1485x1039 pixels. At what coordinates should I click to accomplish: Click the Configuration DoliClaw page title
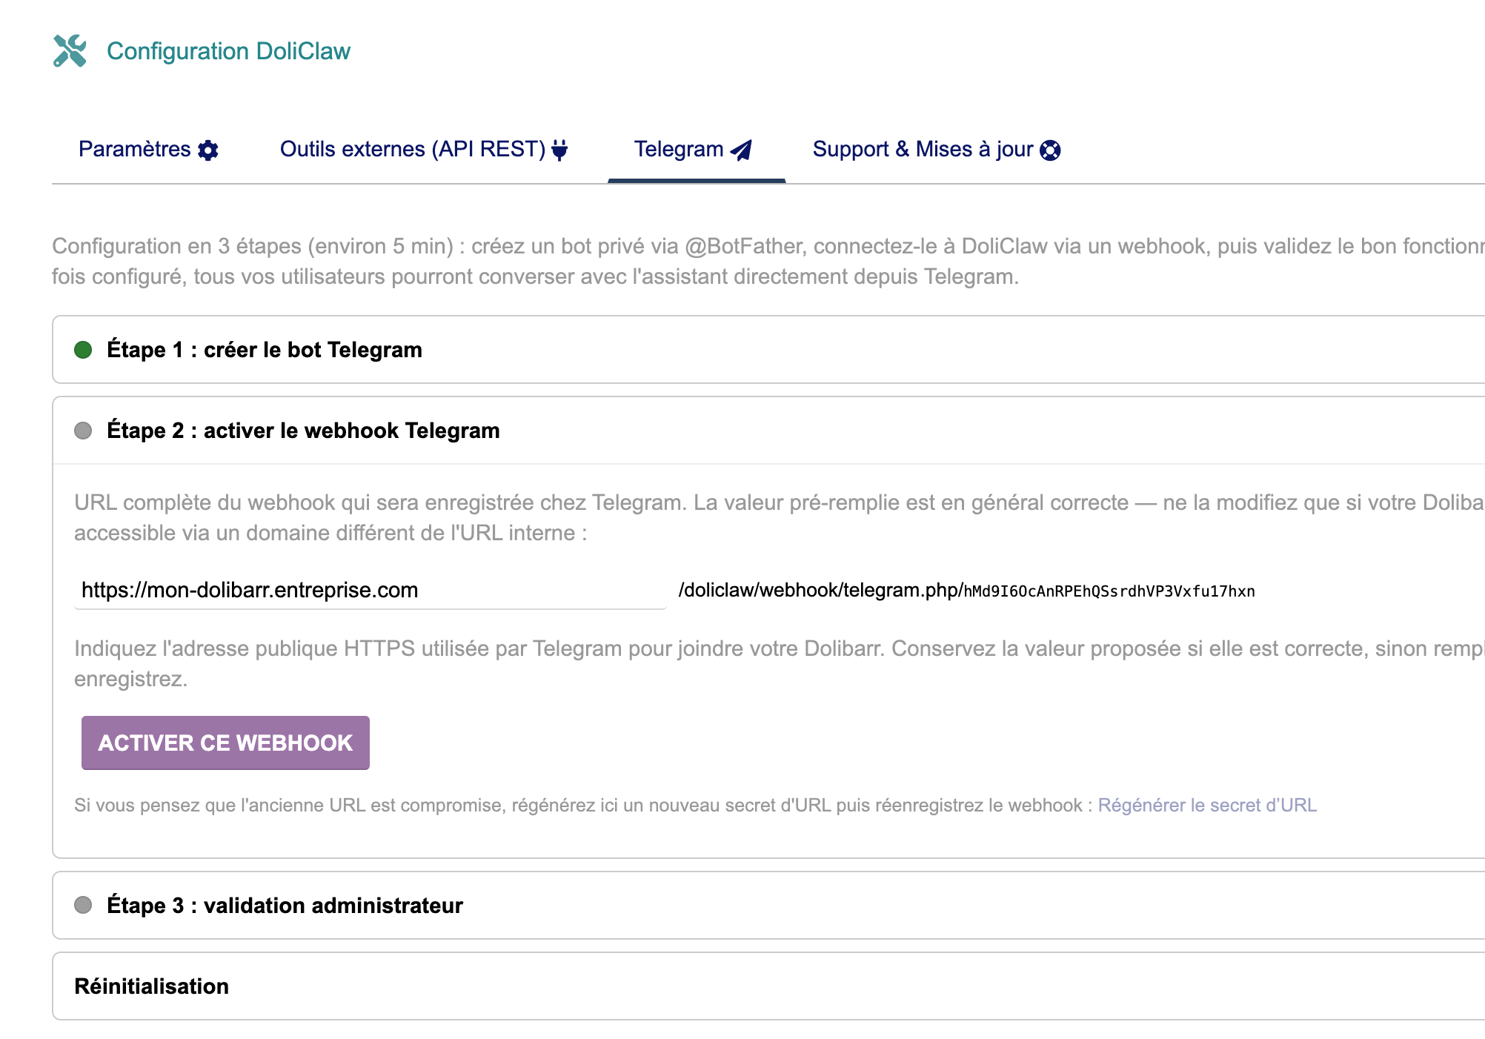(x=228, y=51)
